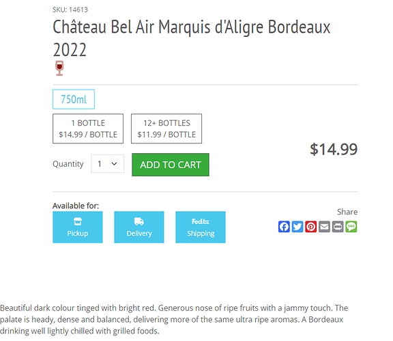Share via green SMS message icon
Image resolution: width=393 pixels, height=341 pixels.
coord(351,227)
